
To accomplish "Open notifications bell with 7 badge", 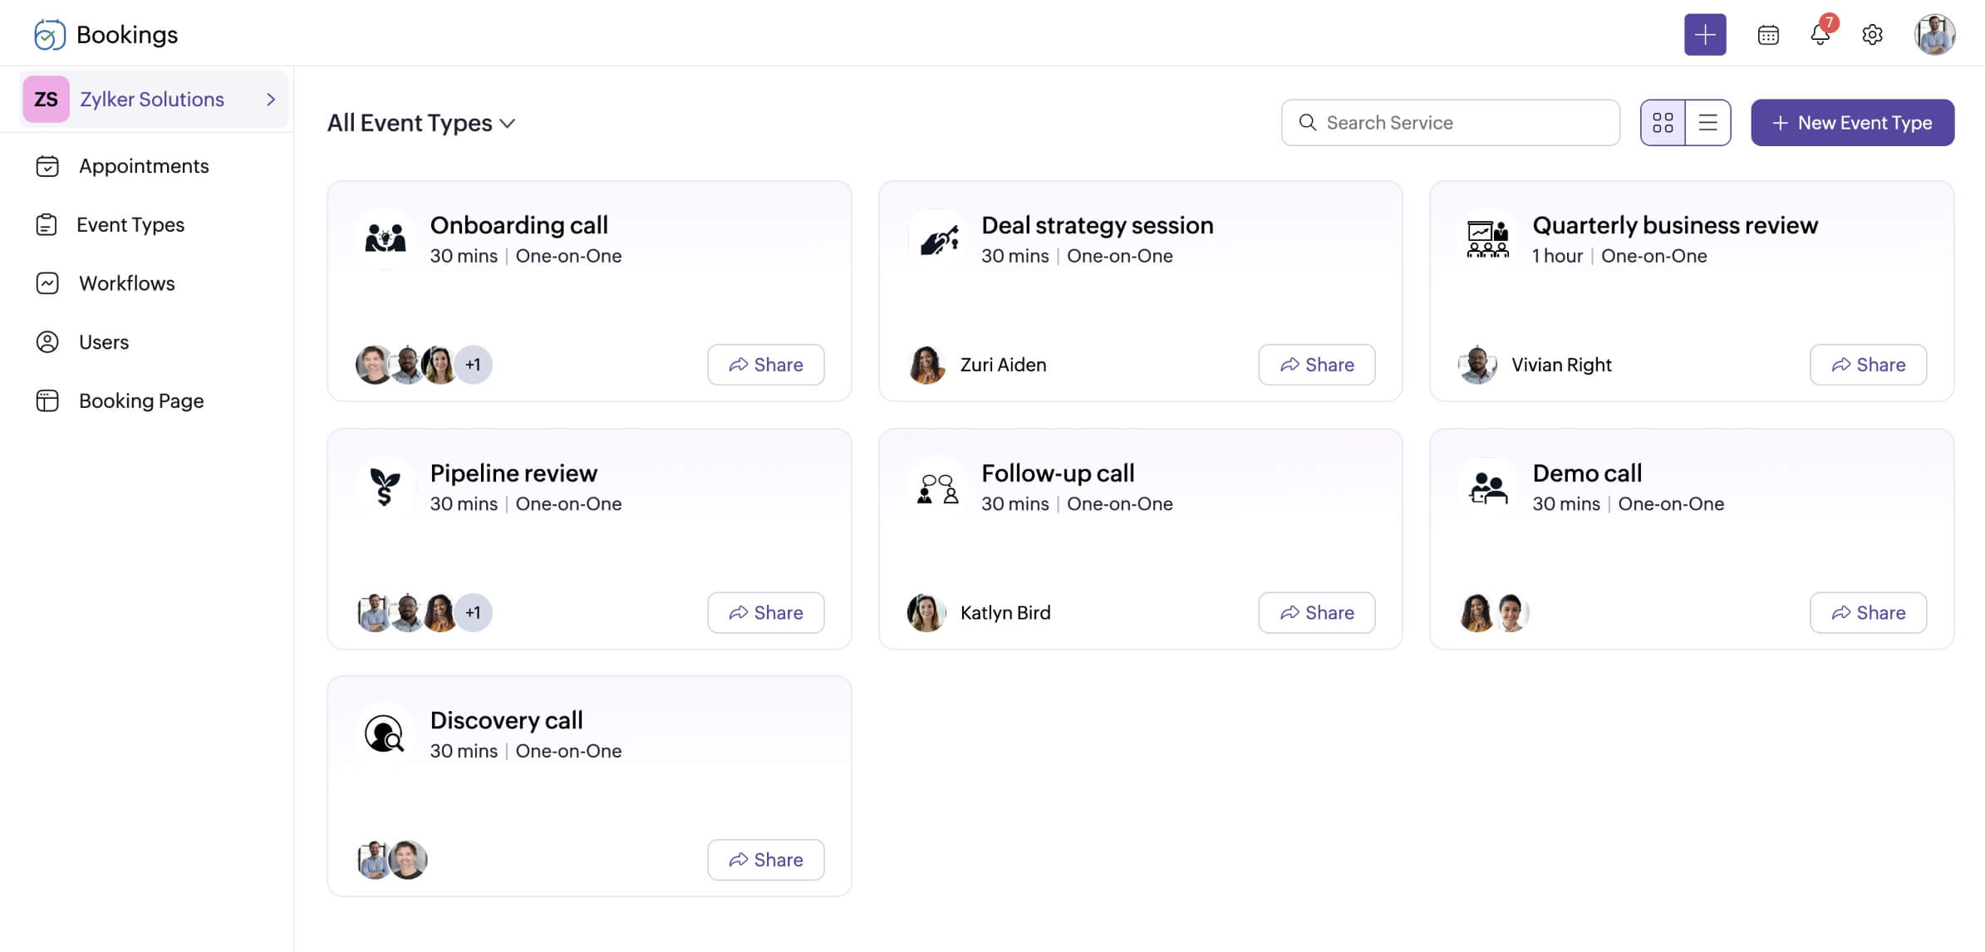I will pos(1820,35).
